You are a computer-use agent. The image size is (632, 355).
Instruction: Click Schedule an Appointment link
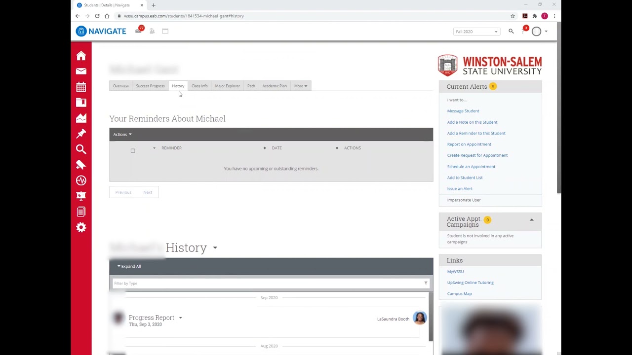(471, 167)
